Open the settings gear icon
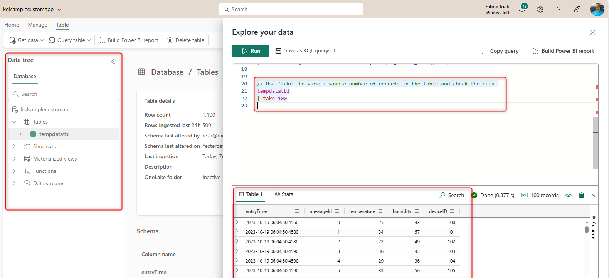Screen dimensions: 609x278 540,9
